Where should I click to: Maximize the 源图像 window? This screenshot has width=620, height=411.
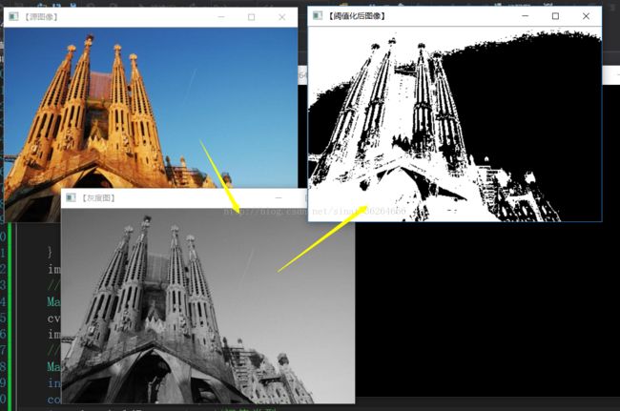pyautogui.click(x=252, y=17)
